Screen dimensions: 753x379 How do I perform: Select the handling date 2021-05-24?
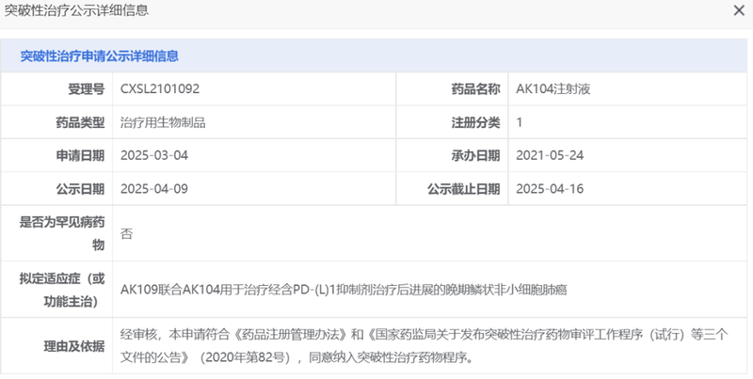point(551,155)
